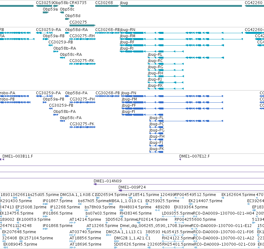Click the robo-PB protein feature

click(15, 102)
